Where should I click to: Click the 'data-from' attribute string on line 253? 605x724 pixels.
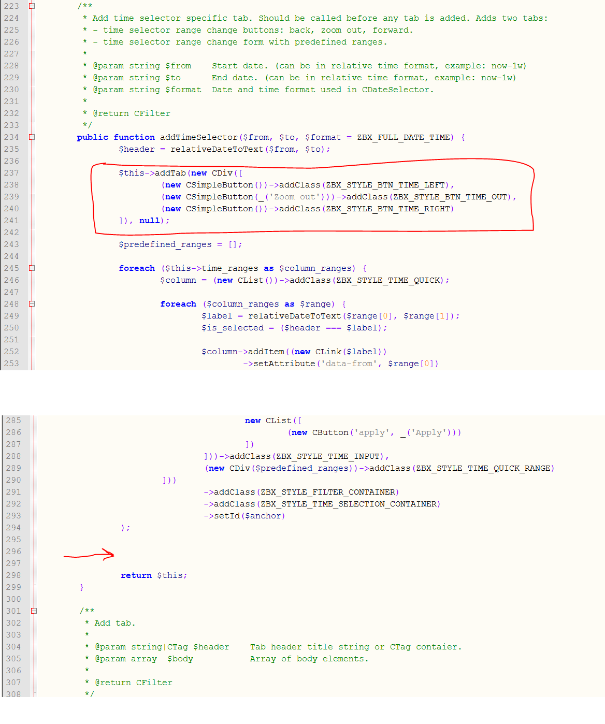pyautogui.click(x=349, y=364)
